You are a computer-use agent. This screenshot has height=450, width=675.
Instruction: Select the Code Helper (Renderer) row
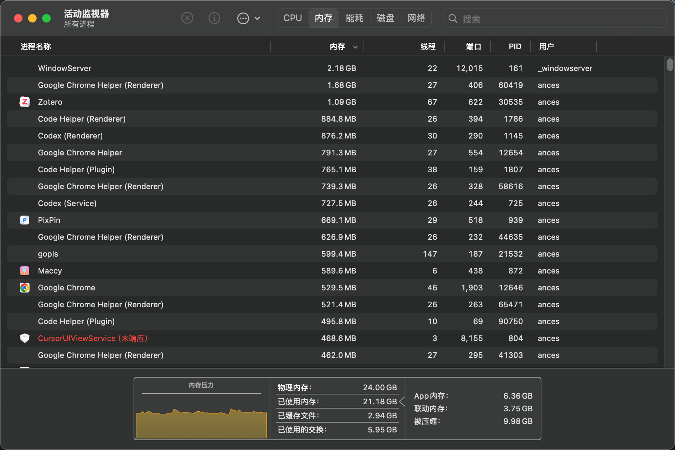click(x=332, y=119)
